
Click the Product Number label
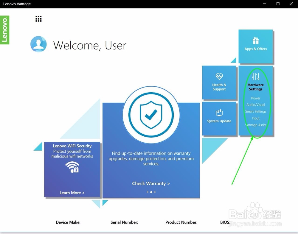pos(181,222)
